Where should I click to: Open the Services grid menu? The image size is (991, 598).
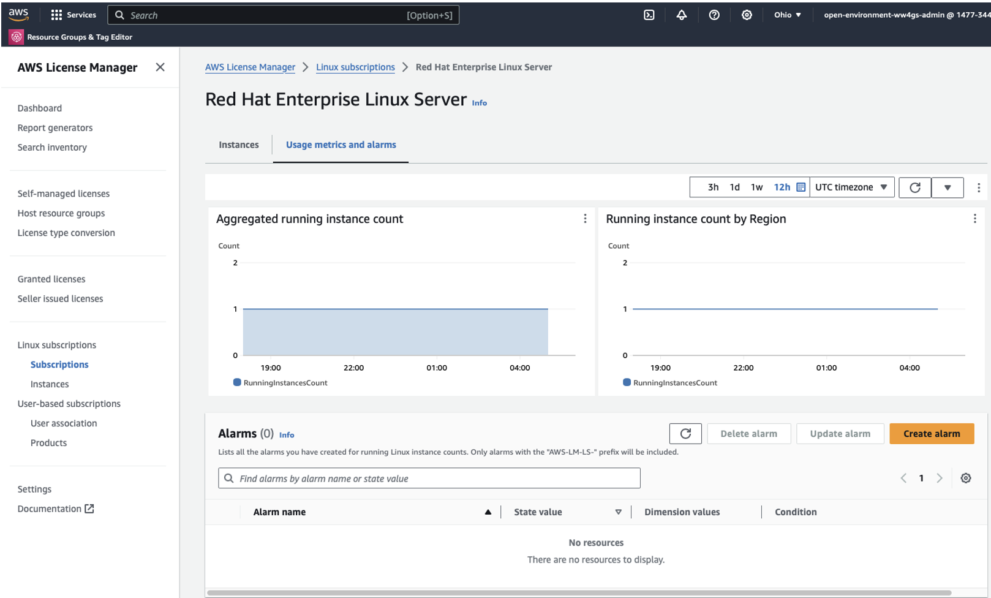click(73, 15)
